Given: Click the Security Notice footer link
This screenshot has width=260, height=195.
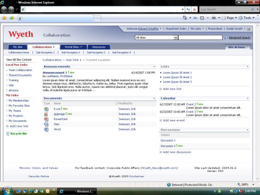Looking at the screenshot, I should tap(39, 176).
